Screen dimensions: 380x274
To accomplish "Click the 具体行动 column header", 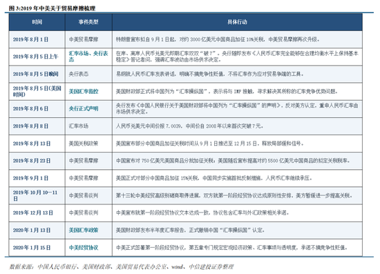I will tap(237, 22).
